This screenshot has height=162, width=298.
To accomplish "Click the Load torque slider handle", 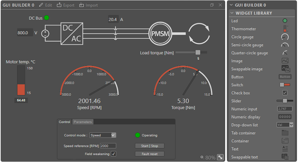I will (x=198, y=52).
